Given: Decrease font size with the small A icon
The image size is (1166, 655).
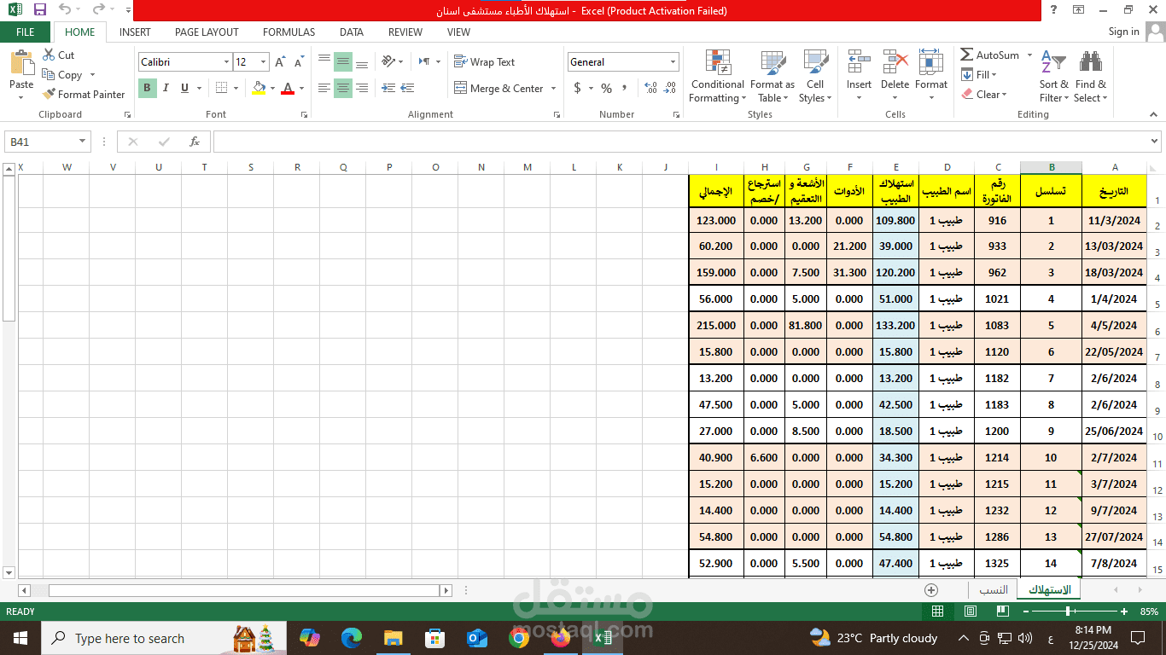Looking at the screenshot, I should (x=298, y=62).
